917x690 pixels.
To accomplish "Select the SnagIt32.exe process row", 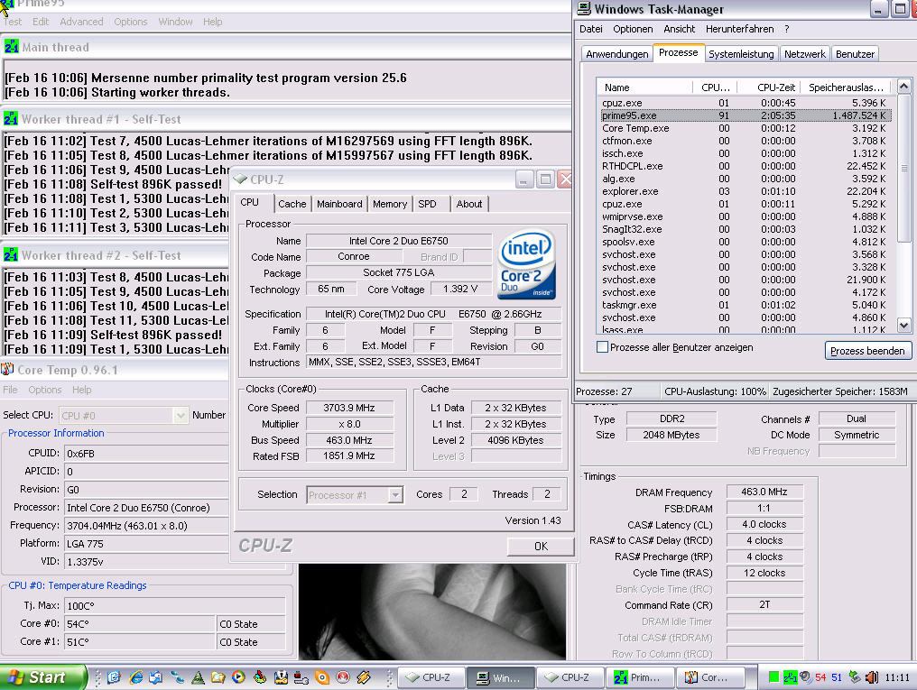I will [745, 229].
